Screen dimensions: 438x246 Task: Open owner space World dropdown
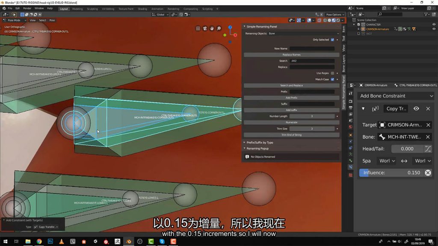423,161
